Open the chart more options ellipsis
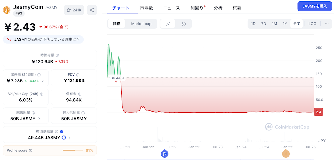Viewport: 334px width, 160px height. click(327, 24)
